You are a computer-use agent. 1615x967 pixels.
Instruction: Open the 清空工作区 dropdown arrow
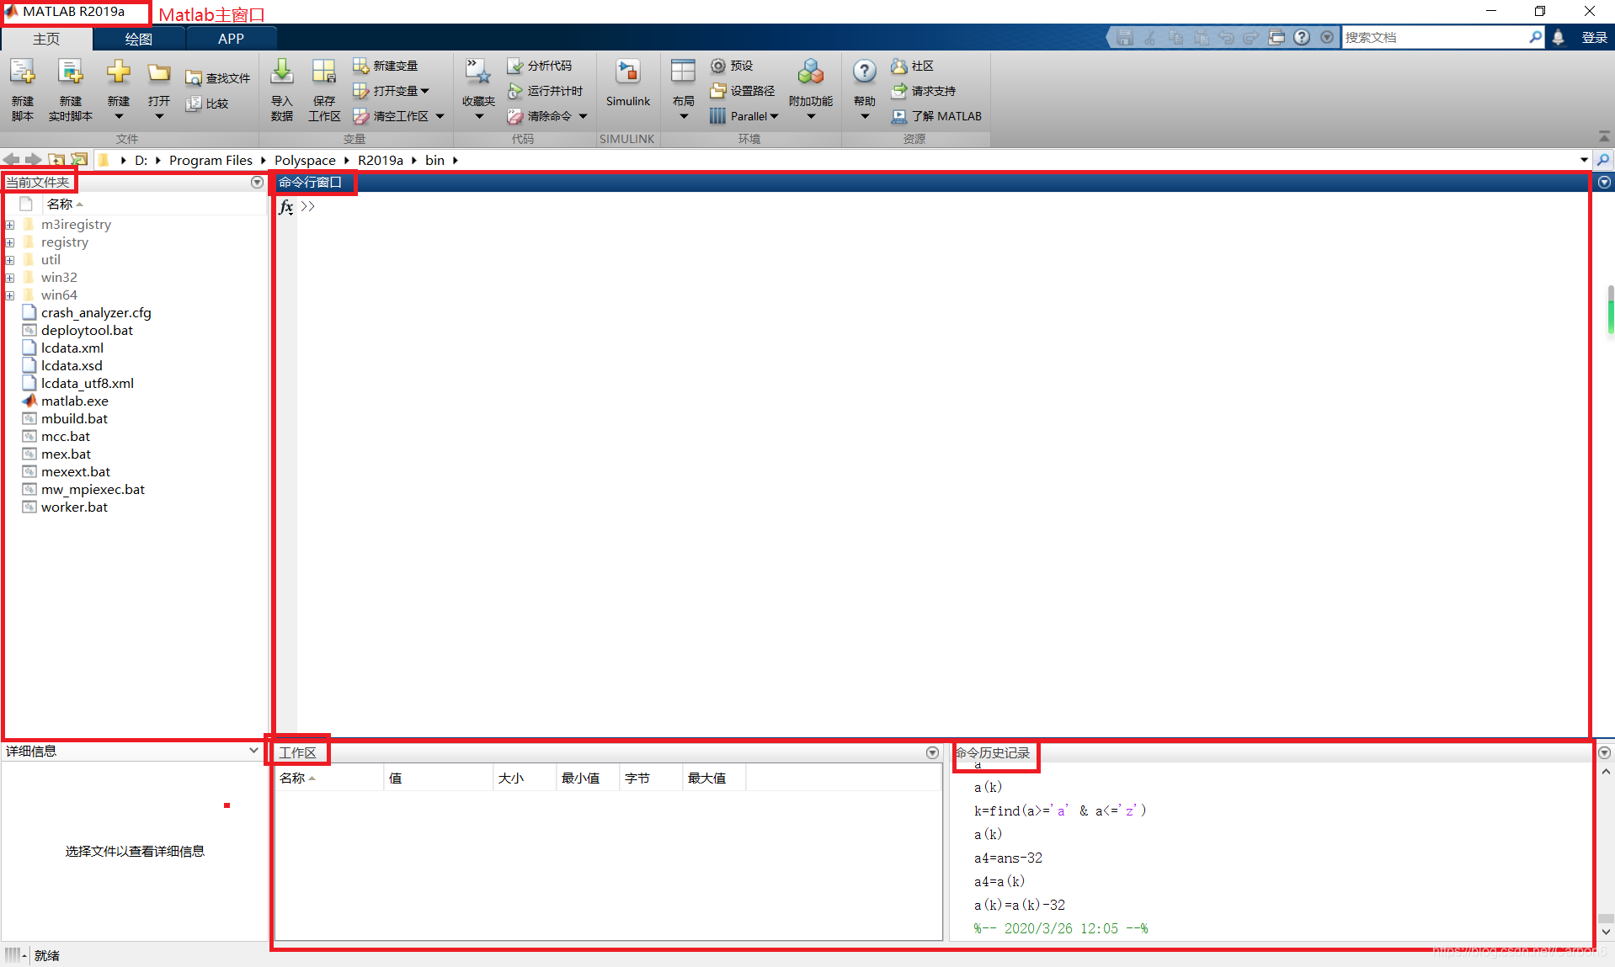440,116
